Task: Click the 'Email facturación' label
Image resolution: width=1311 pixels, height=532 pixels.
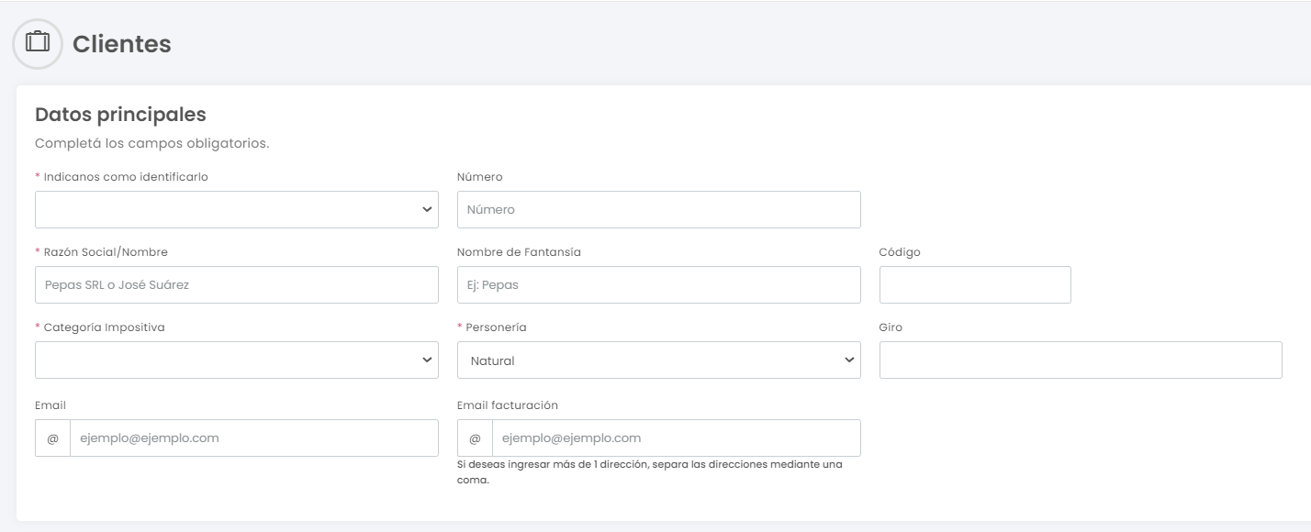Action: tap(508, 405)
